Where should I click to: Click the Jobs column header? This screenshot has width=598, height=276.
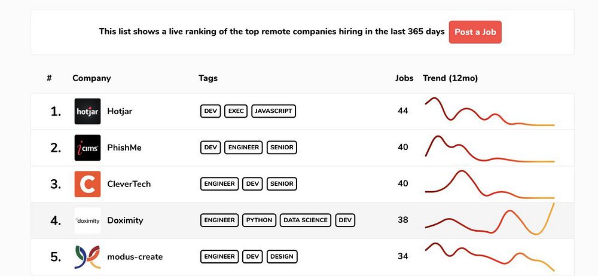coord(404,78)
